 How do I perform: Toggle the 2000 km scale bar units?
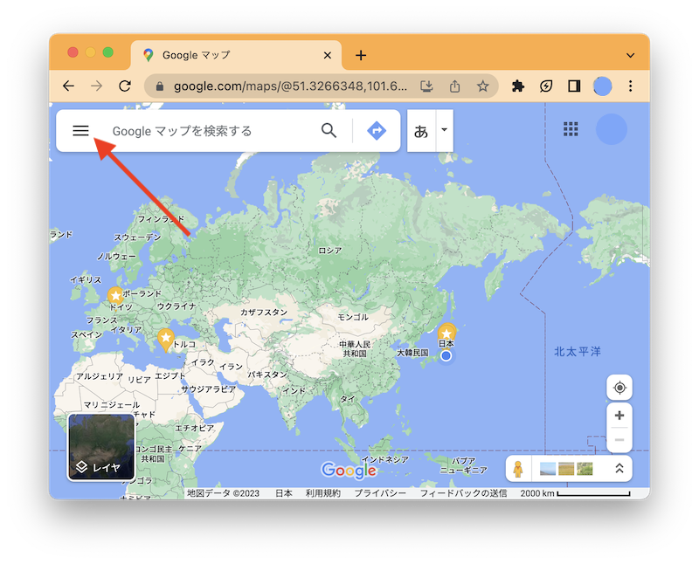575,493
